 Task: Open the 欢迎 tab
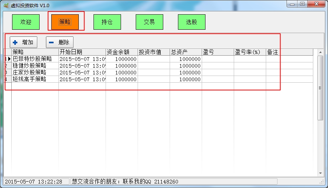[26, 22]
